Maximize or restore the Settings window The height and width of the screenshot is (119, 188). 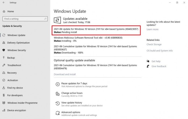click(177, 2)
